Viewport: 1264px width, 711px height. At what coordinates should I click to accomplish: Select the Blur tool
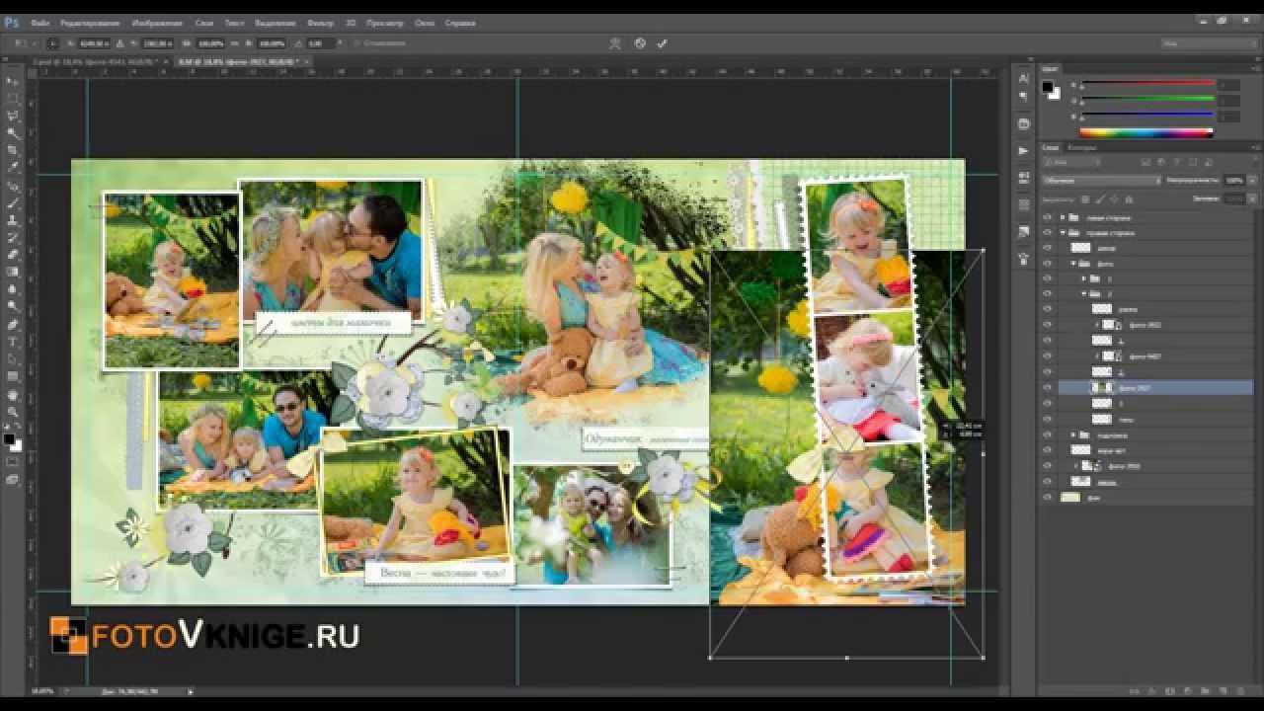click(x=13, y=289)
